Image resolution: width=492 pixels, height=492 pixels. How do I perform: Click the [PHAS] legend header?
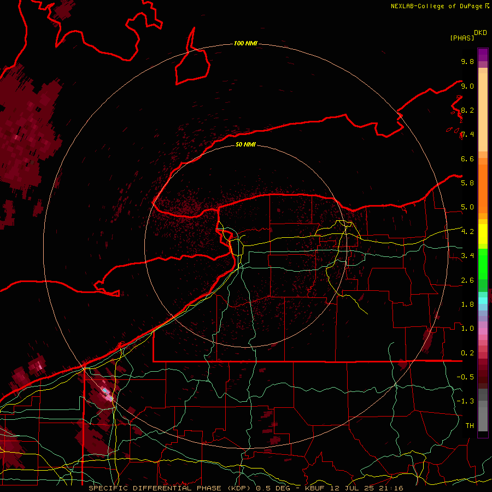(x=462, y=38)
